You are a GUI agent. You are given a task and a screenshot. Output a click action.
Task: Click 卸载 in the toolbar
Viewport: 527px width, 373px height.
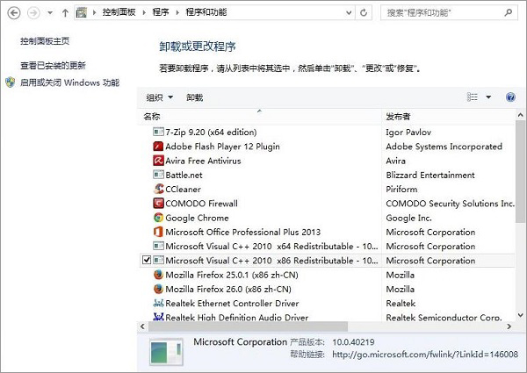(194, 97)
